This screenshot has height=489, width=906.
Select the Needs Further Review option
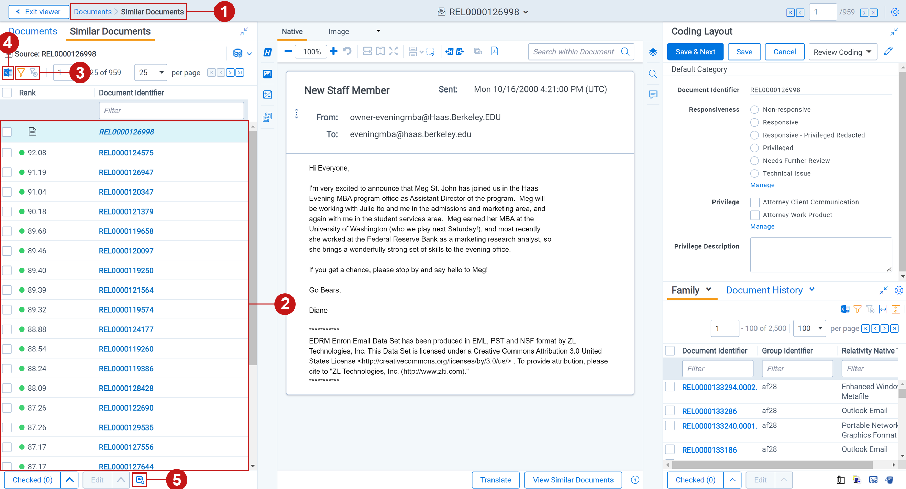[x=754, y=161]
